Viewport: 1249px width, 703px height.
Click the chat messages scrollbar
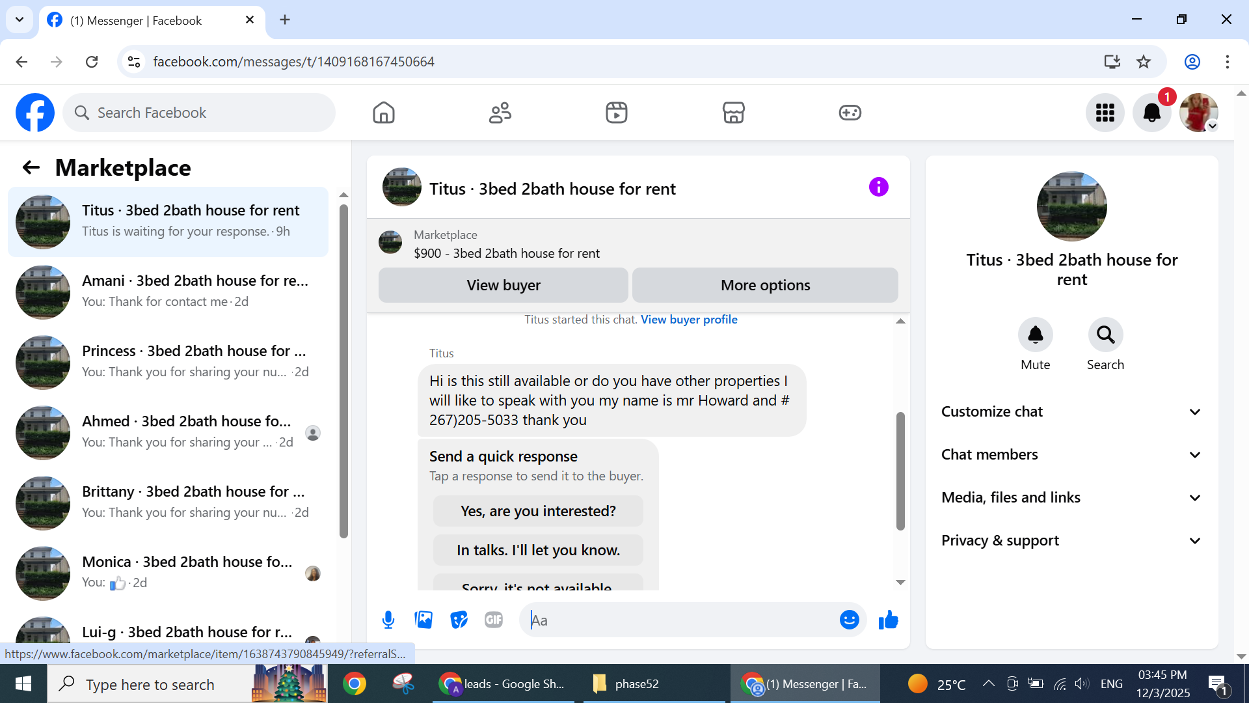coord(900,471)
